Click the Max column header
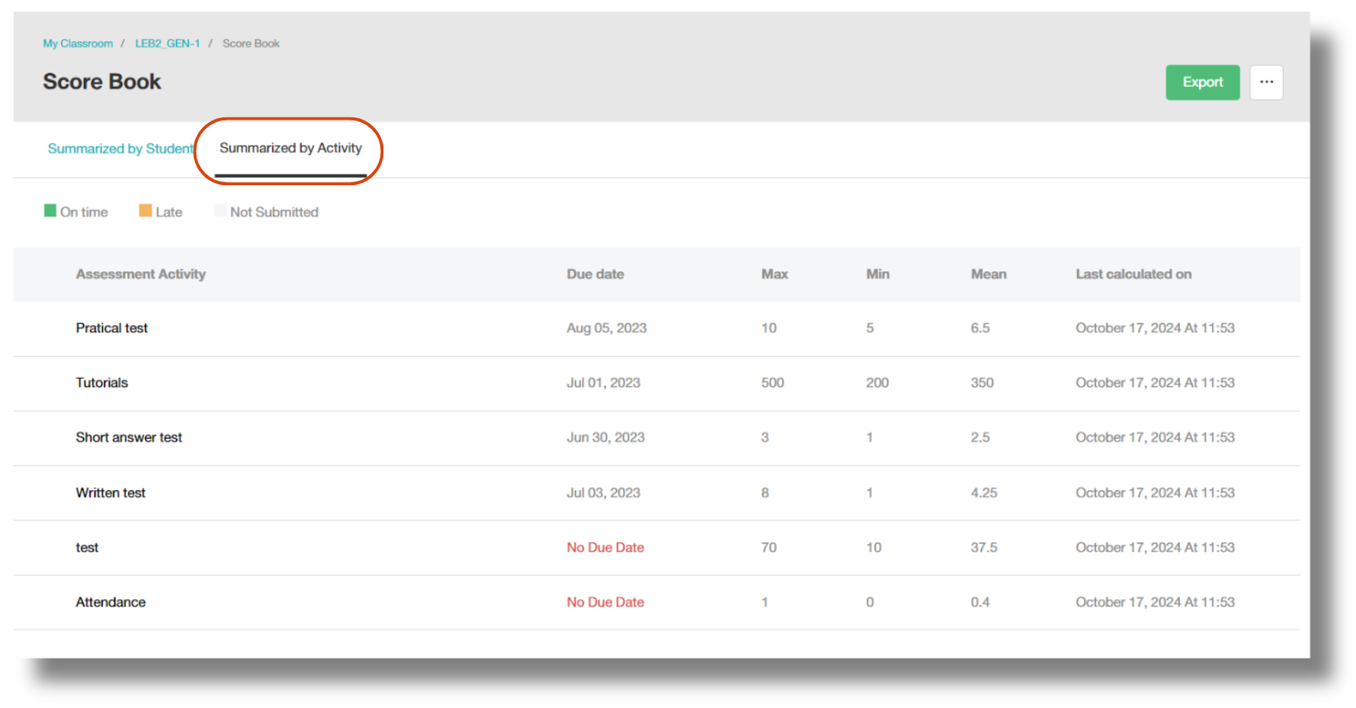Viewport: 1356px width, 708px height. point(774,274)
